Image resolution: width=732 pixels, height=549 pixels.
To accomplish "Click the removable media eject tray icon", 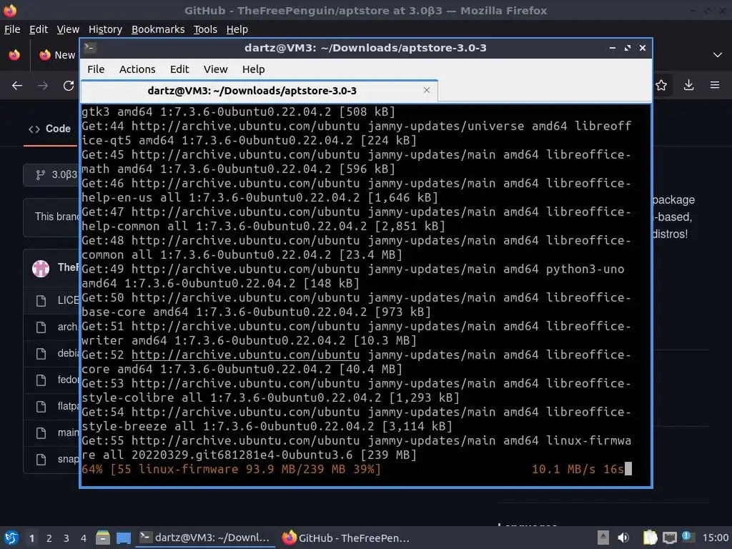I will click(x=603, y=538).
